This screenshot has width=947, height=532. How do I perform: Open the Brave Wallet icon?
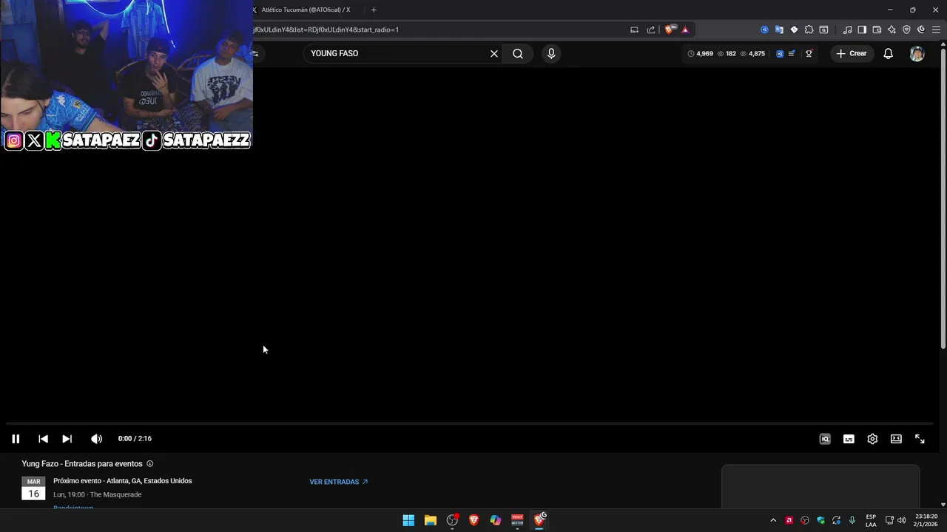coord(877,30)
